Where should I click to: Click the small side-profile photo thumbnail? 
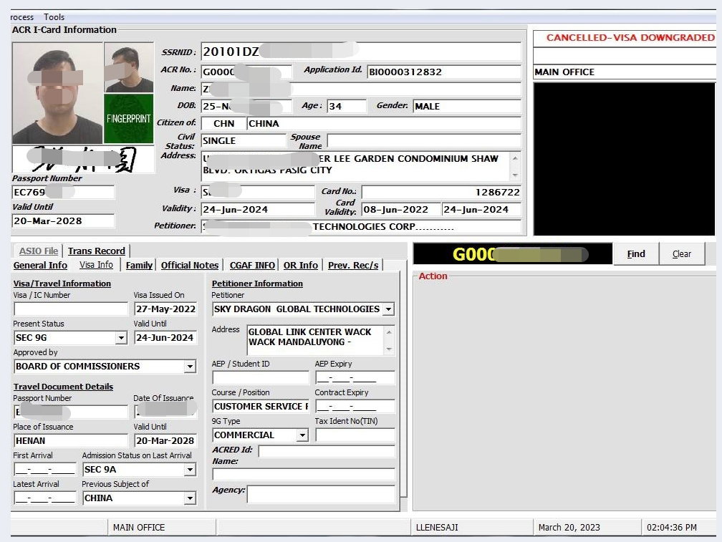tap(129, 67)
